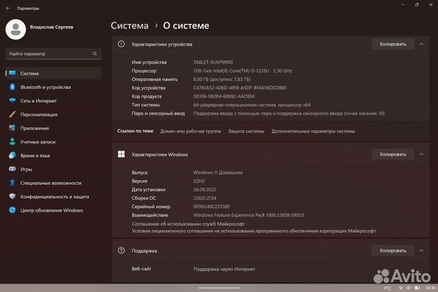Click the info icon beside Характеристики устройства
Viewport: 438px width, 292px height.
121,44
